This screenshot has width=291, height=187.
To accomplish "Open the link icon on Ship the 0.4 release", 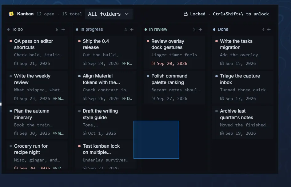I will point(124,63).
